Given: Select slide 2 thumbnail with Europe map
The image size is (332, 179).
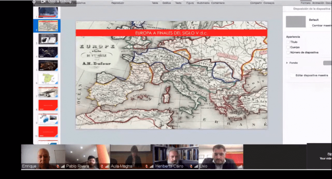Looking at the screenshot, I should [x=48, y=26].
